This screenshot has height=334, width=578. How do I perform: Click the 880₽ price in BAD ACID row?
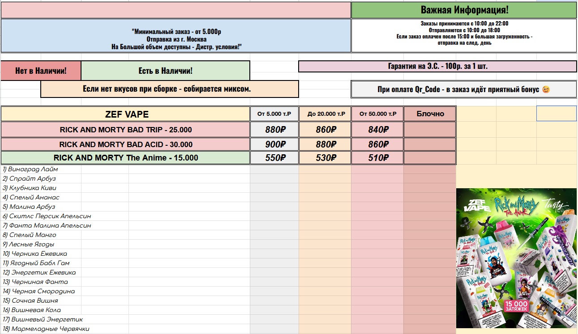[325, 144]
